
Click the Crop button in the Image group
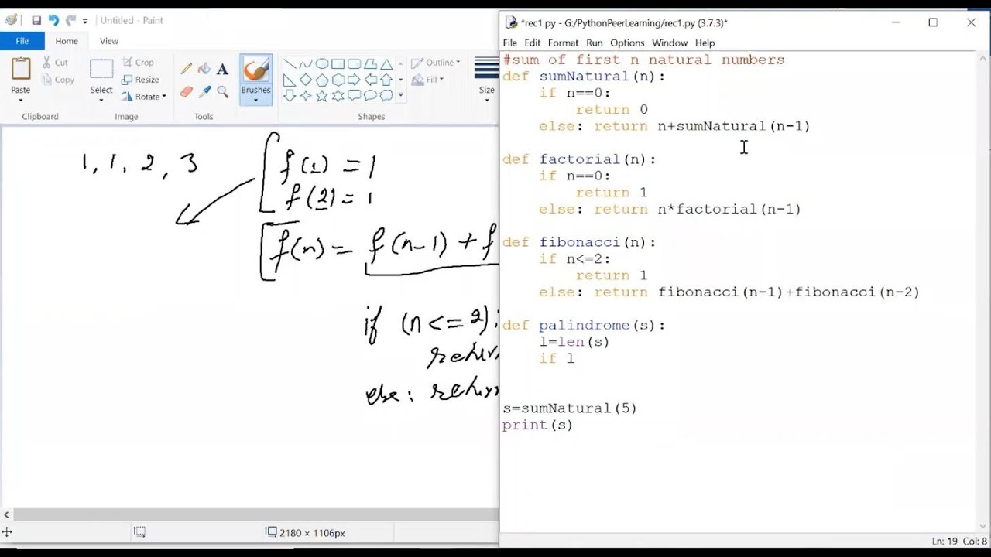click(x=138, y=63)
